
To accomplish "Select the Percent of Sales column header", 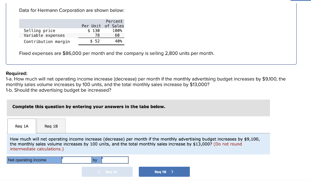I will [114, 23].
